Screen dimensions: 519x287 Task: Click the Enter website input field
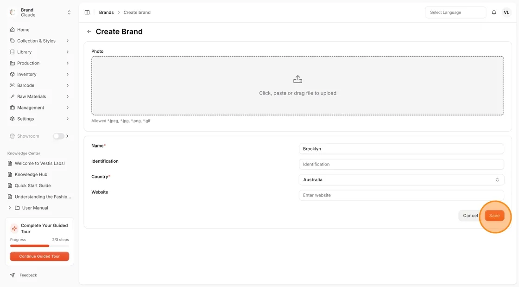tap(401, 195)
